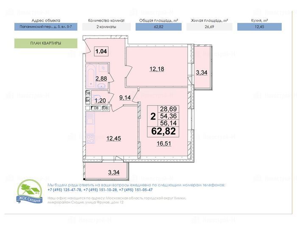Click living area value 26,69

pos(209,27)
